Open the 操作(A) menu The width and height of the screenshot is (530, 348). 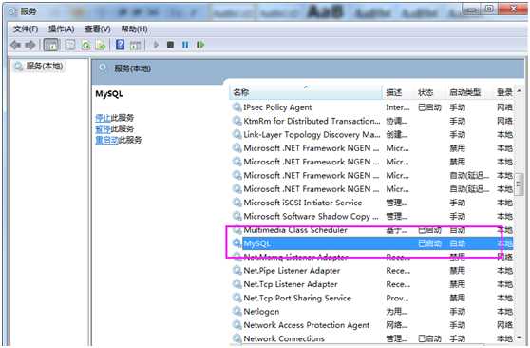click(61, 29)
